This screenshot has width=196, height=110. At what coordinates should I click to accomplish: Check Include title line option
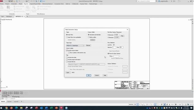pos(67,62)
